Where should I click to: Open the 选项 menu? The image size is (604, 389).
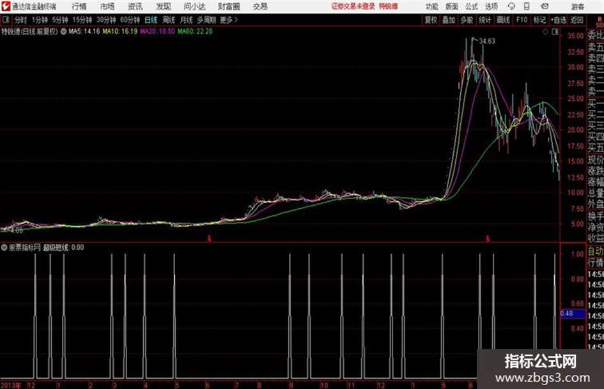coord(491,6)
